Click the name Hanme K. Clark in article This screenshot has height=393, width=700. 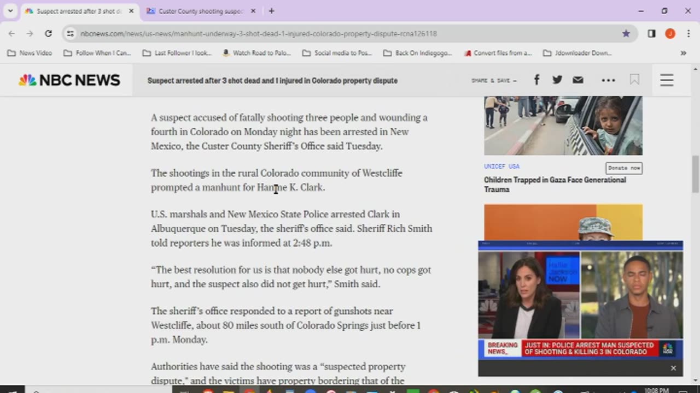[x=291, y=187]
